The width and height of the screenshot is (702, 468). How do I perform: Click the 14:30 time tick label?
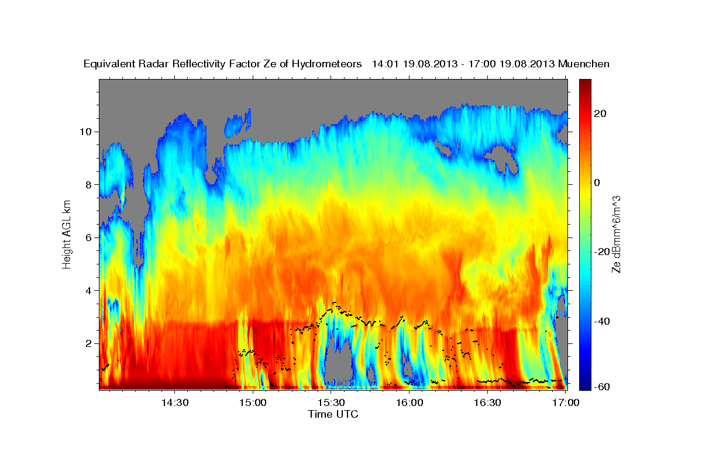pyautogui.click(x=174, y=402)
